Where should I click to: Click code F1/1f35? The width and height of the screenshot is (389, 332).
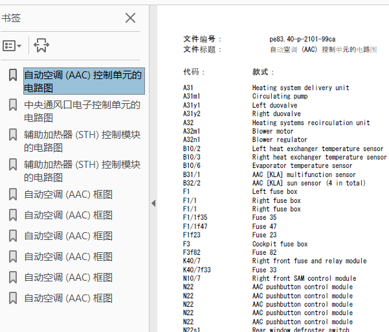[x=195, y=217]
